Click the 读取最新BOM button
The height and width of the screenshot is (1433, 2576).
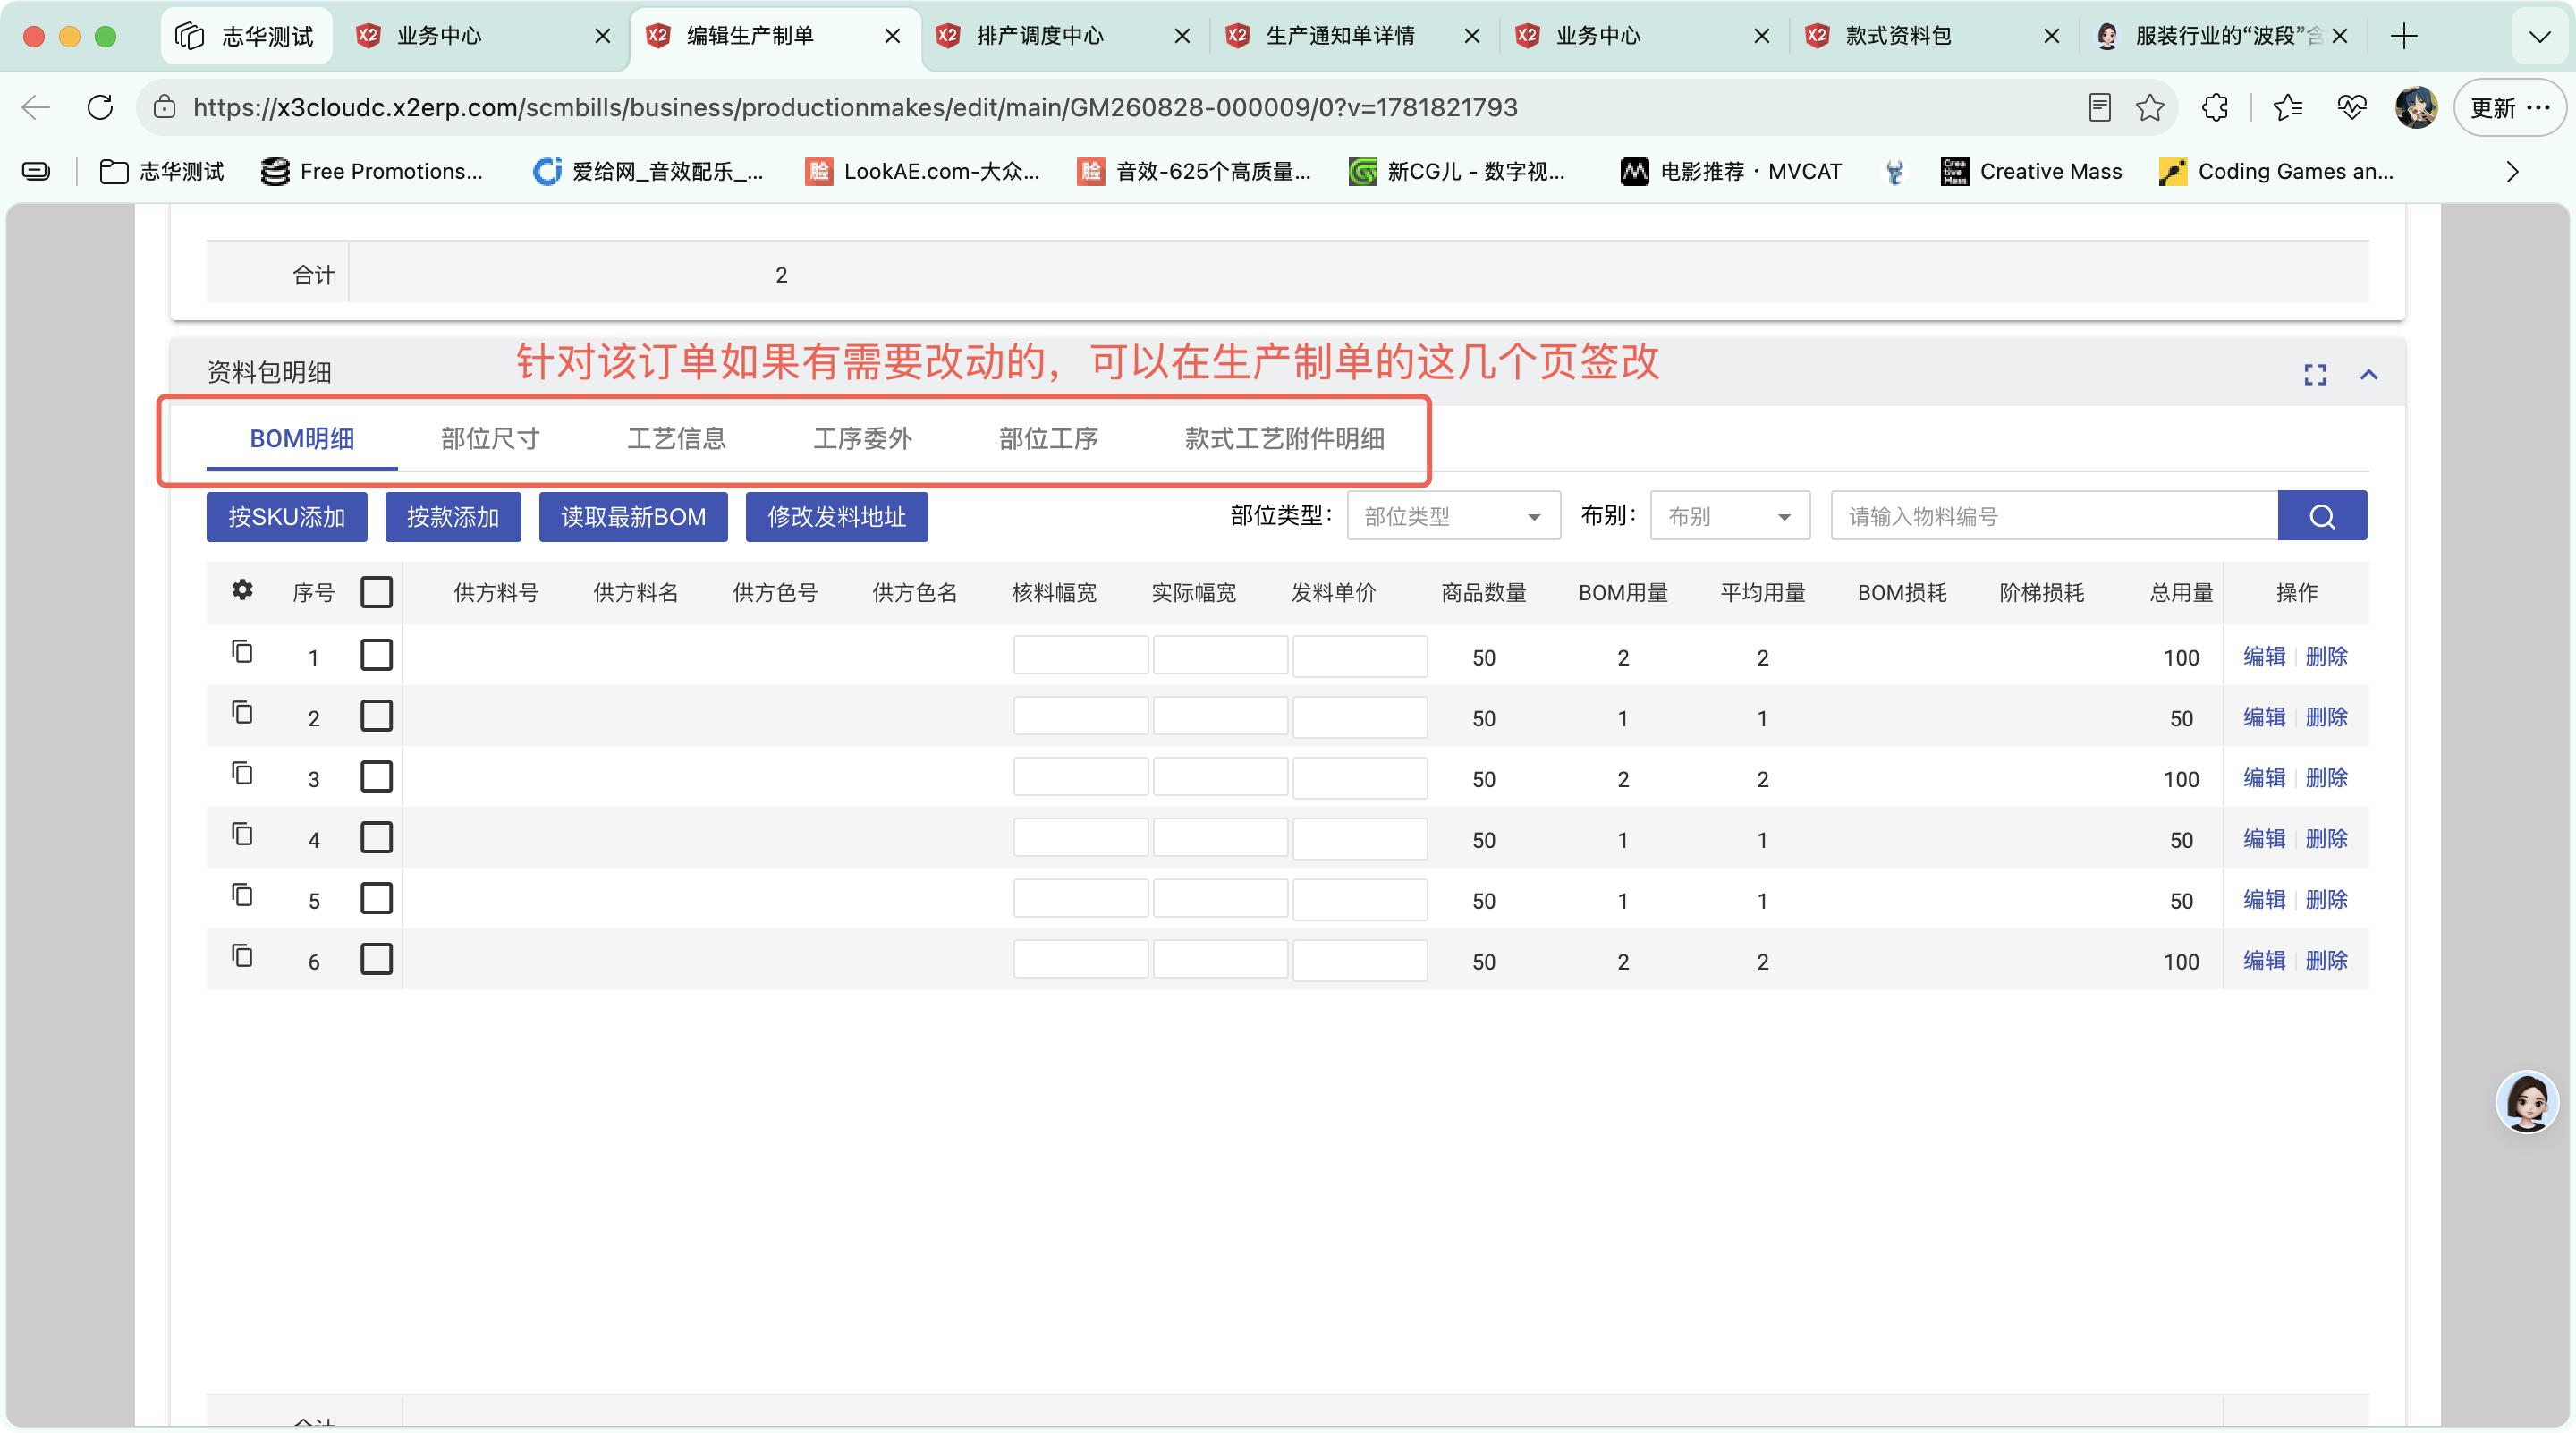pyautogui.click(x=633, y=517)
